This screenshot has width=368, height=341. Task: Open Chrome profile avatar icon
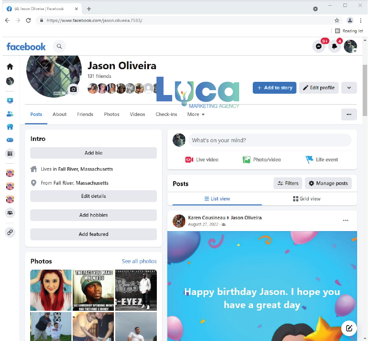pyautogui.click(x=350, y=21)
